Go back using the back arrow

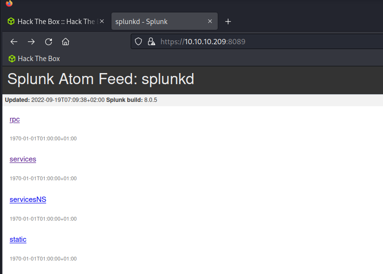click(14, 42)
